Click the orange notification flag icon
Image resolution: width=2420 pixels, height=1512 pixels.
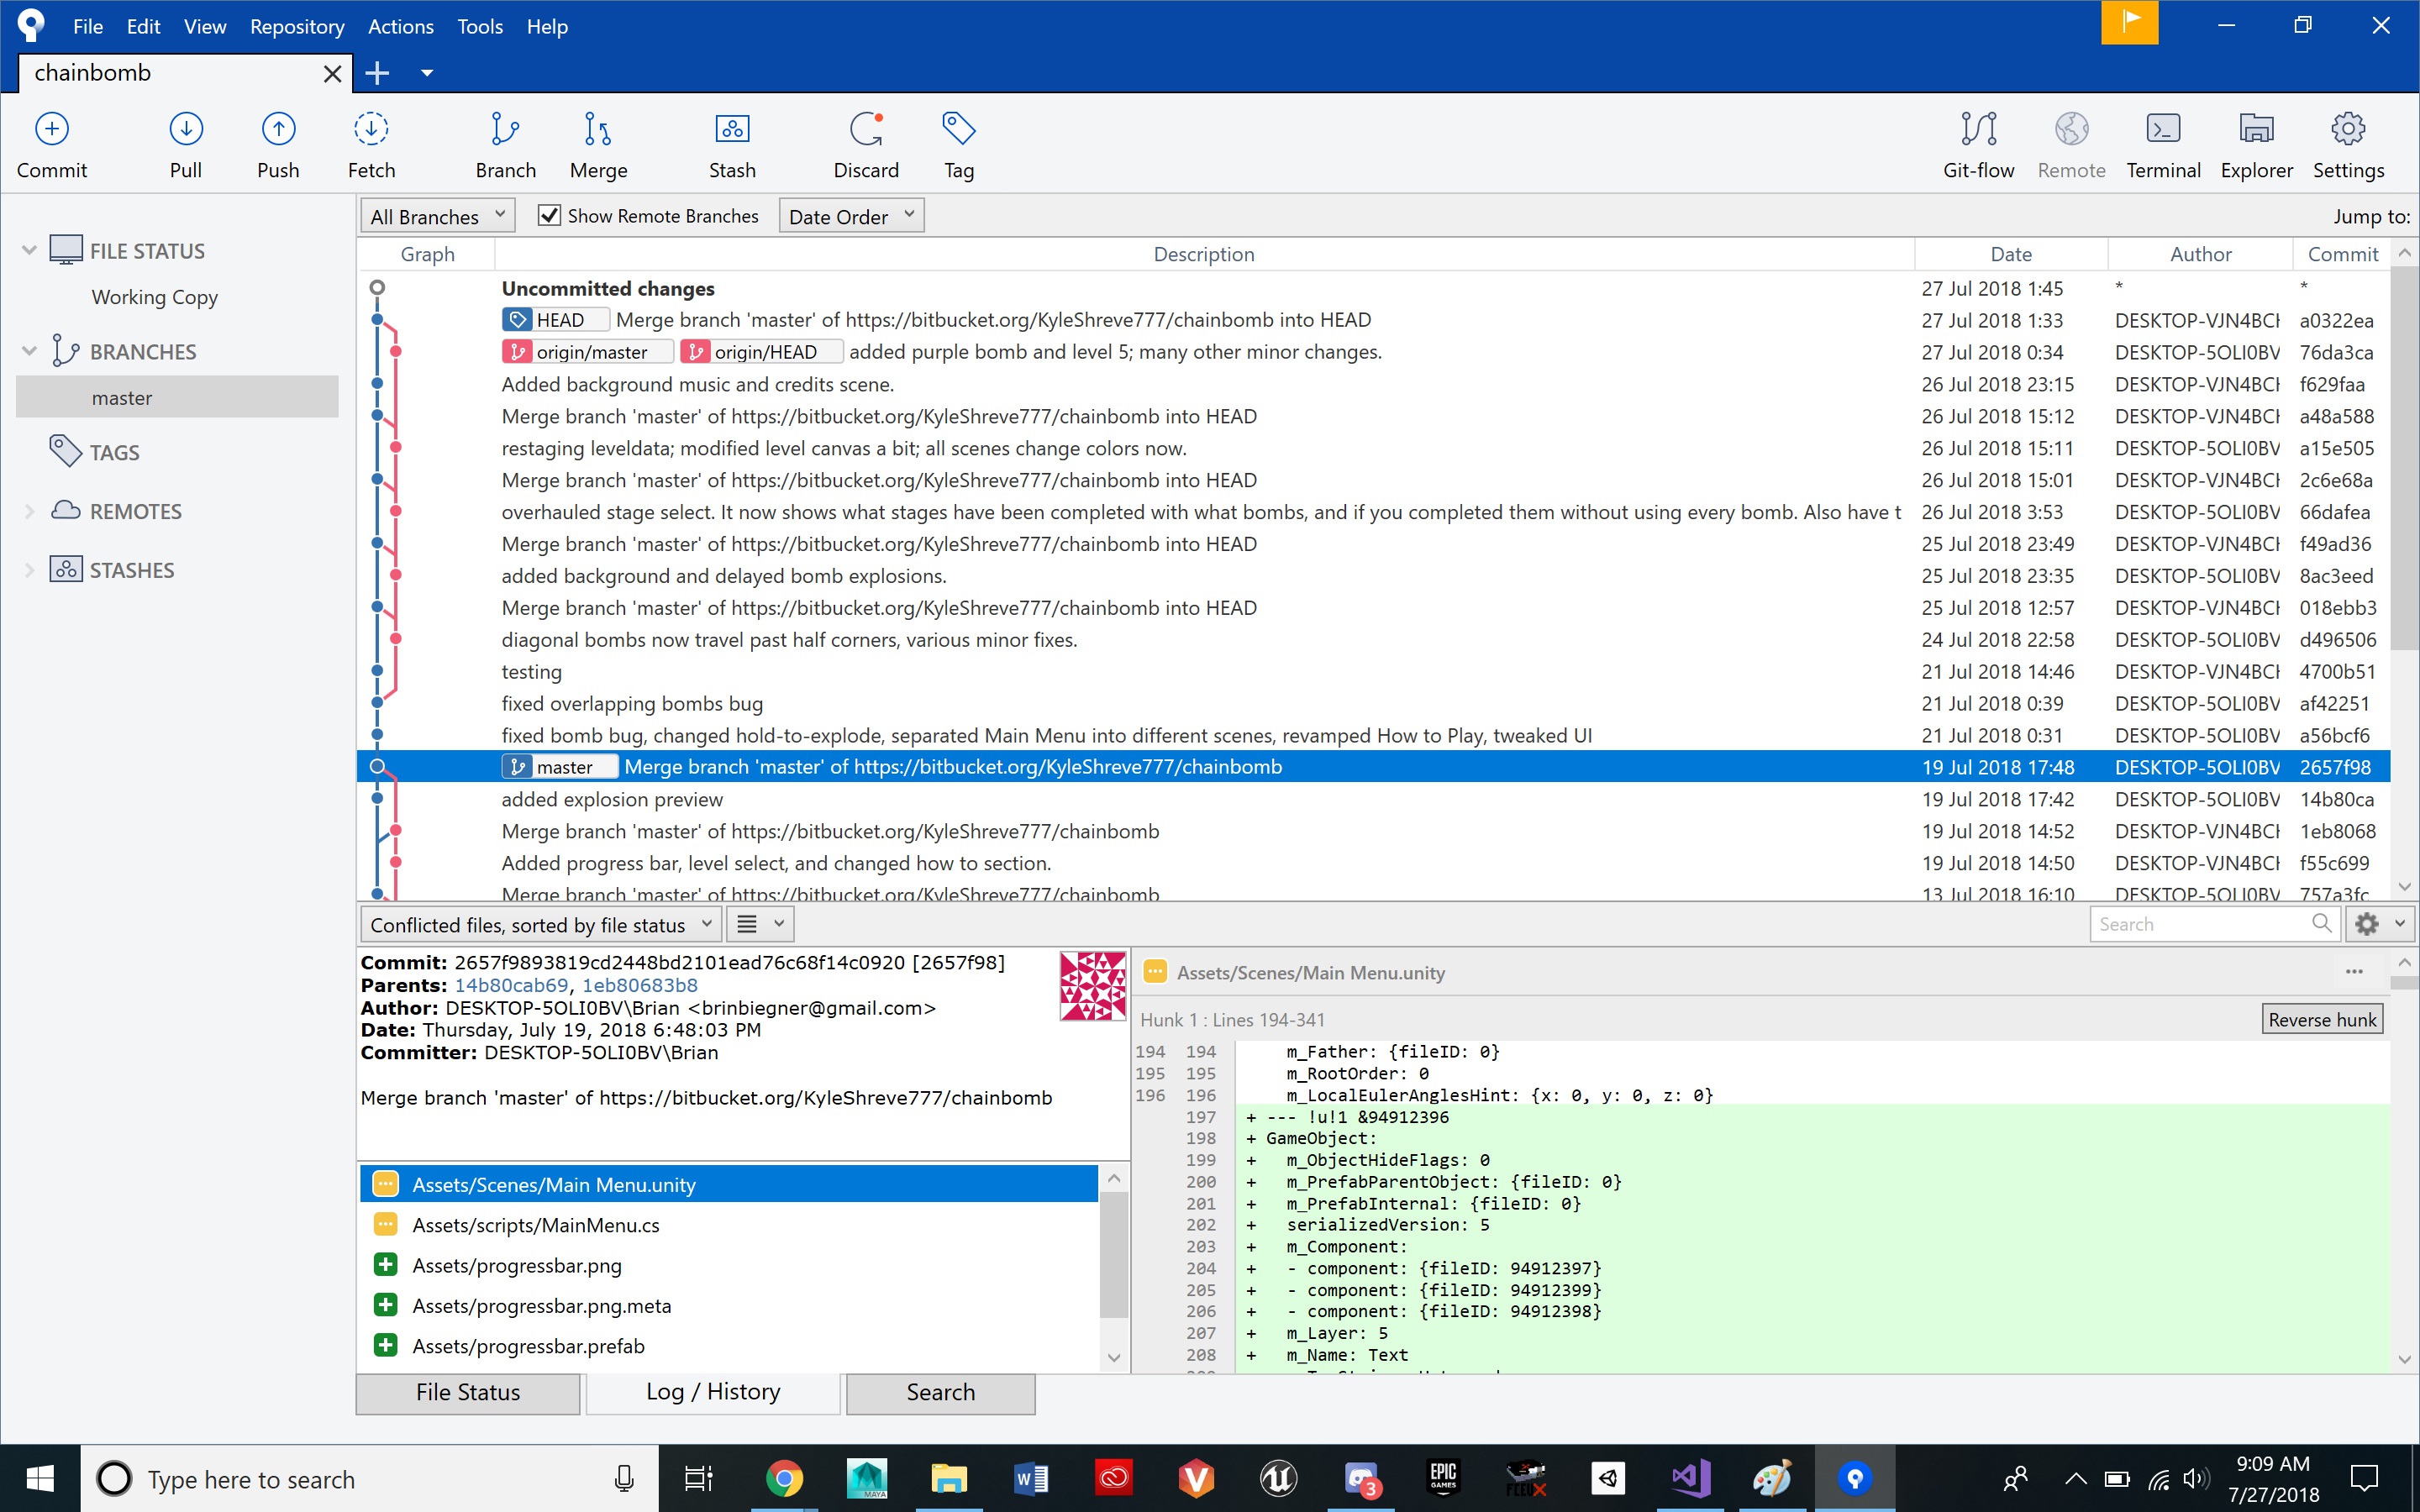2129,22
